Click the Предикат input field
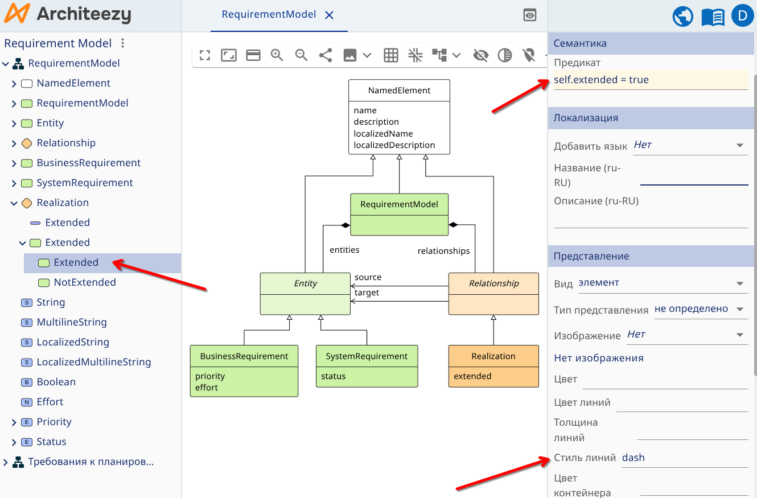The image size is (757, 498). 651,80
